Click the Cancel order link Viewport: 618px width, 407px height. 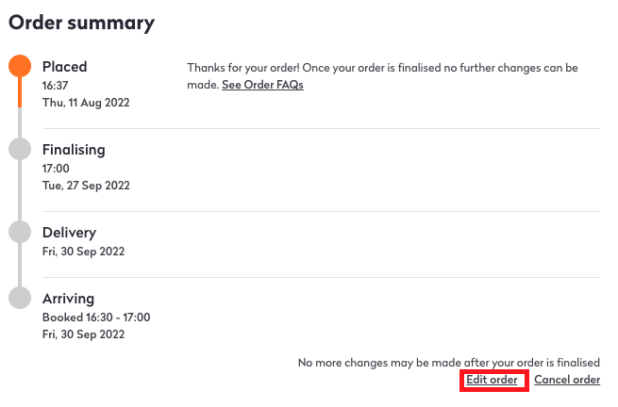[x=567, y=380]
